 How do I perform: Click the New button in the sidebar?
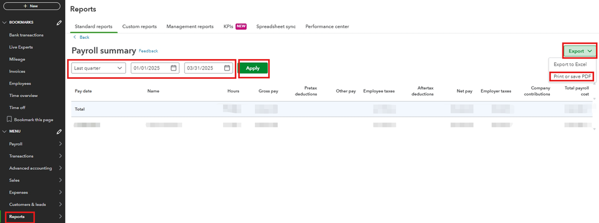(x=32, y=6)
